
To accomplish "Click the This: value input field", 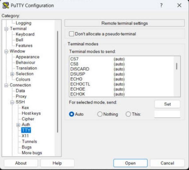I will coord(167,114).
